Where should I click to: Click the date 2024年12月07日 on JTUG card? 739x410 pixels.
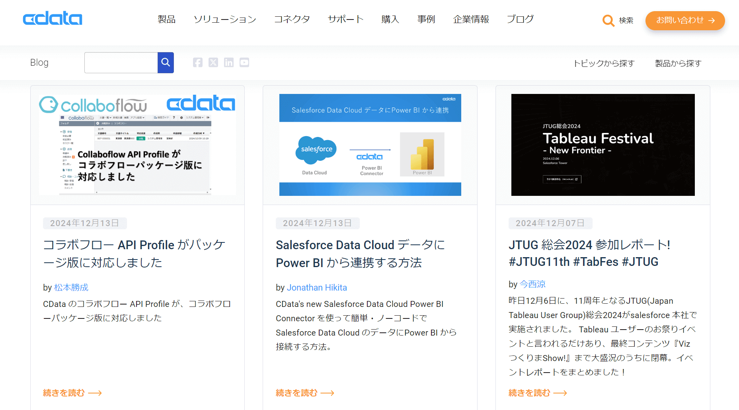[x=550, y=223]
